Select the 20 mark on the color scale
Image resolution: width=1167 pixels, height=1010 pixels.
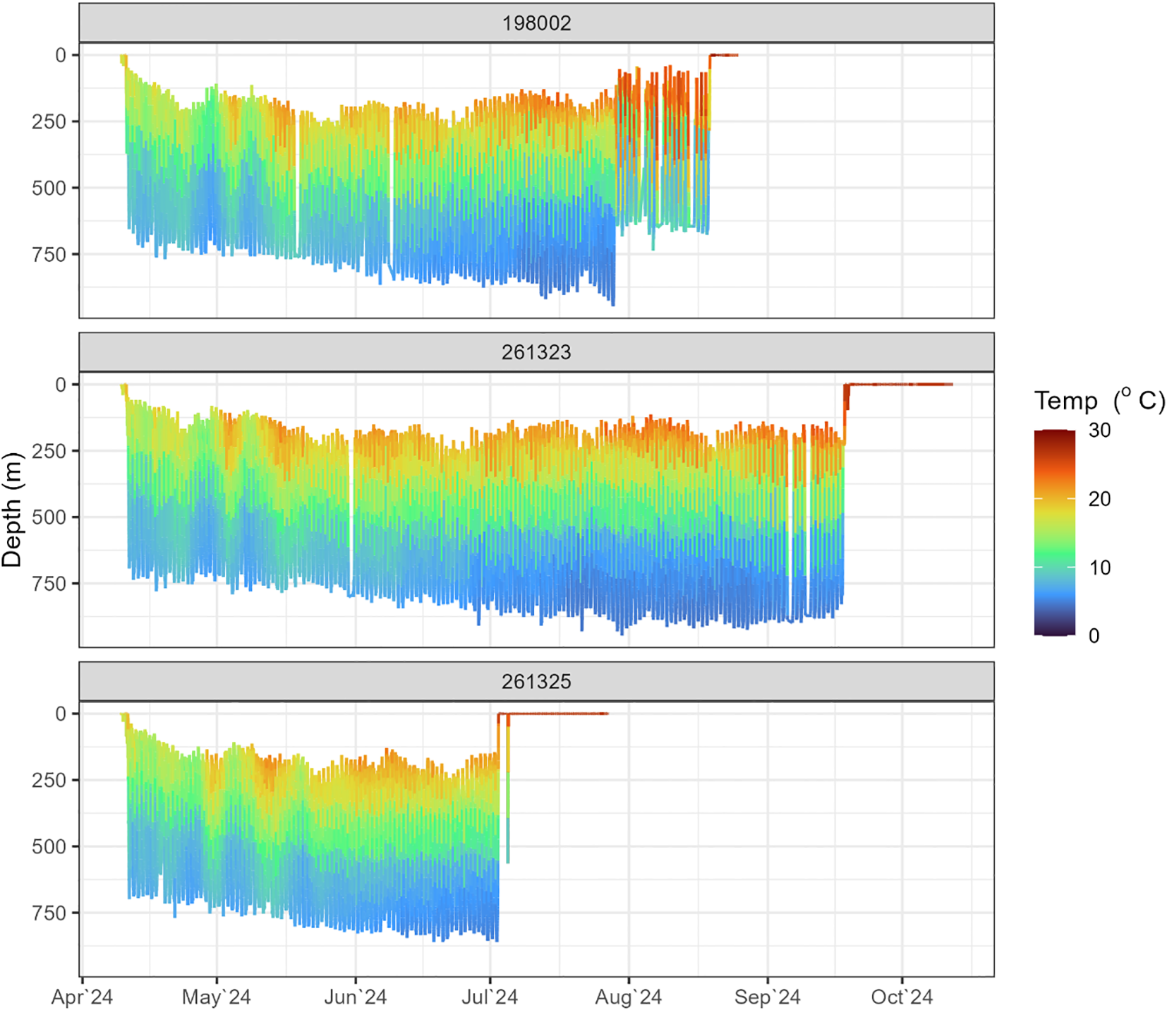1101,498
